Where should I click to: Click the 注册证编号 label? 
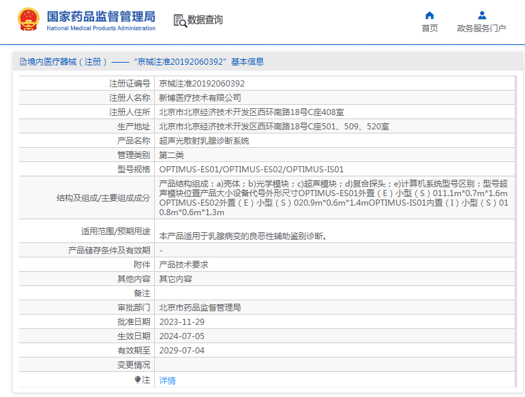(x=130, y=84)
